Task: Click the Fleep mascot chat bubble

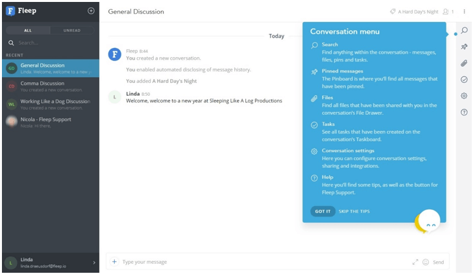Action: pos(428,222)
